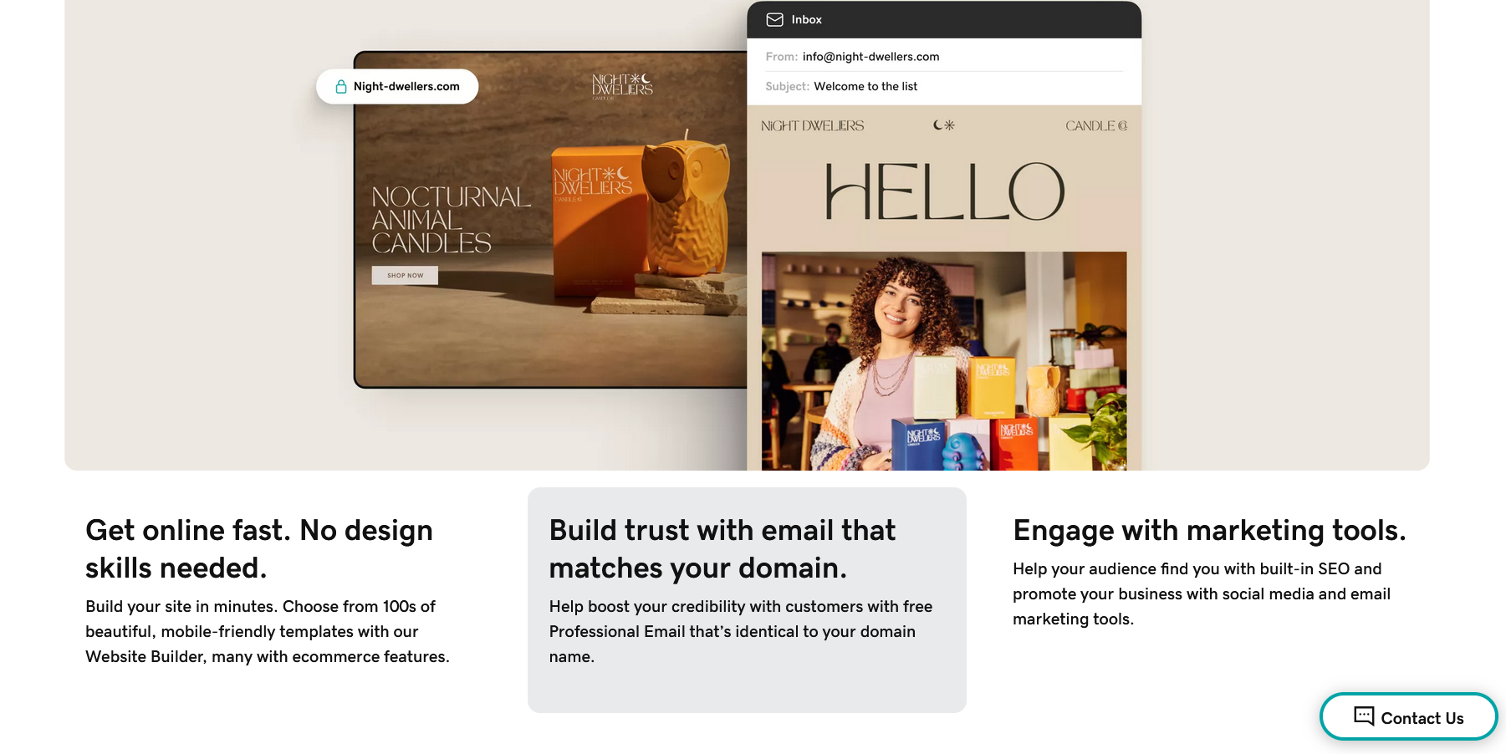Viewport: 1506px width, 754px height.
Task: Click the envelope icon next to Inbox
Action: tap(775, 19)
